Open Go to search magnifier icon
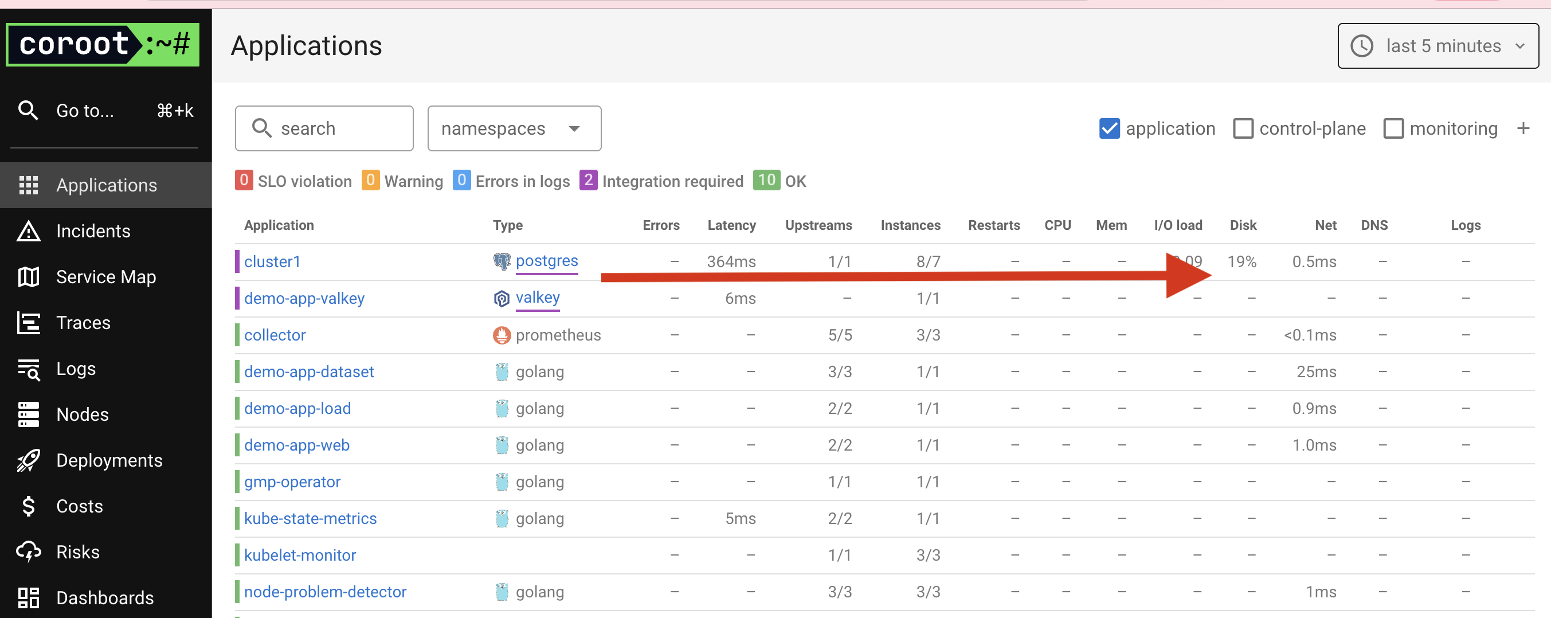 click(28, 110)
